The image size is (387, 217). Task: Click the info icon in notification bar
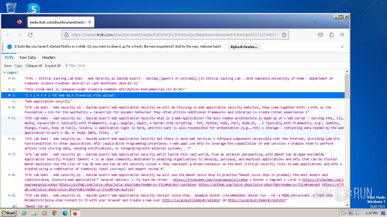[x=9, y=47]
